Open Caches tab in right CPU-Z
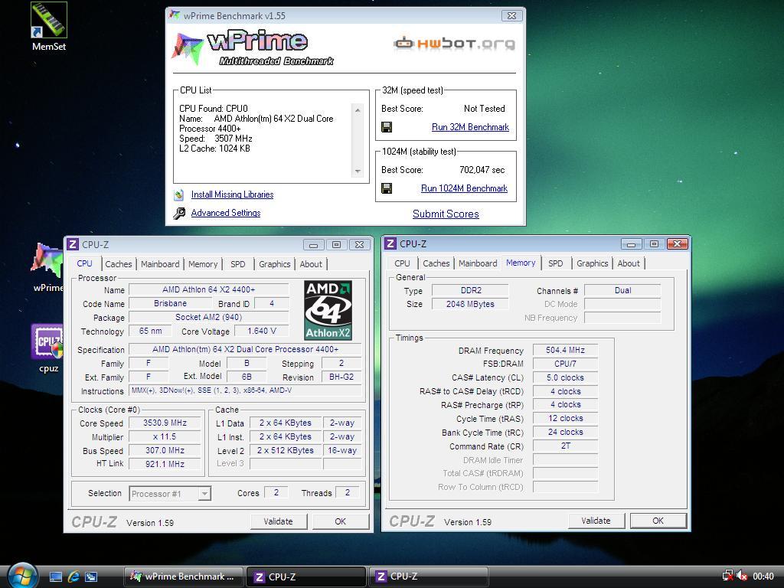This screenshot has width=784, height=588. coord(436,263)
